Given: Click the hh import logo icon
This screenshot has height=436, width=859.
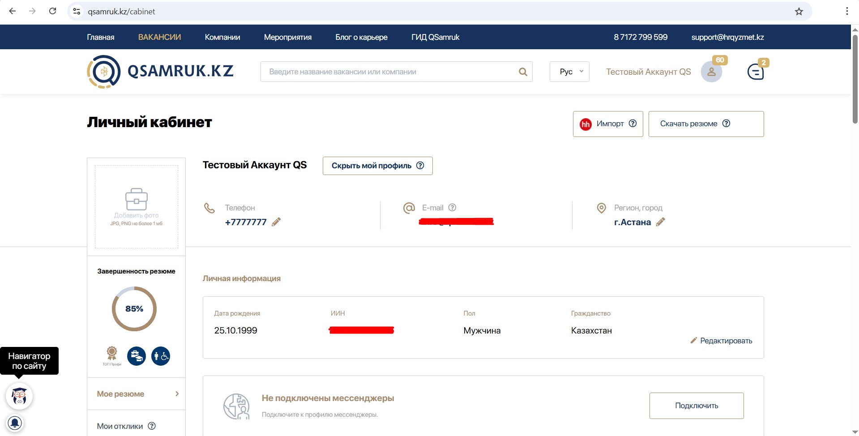Looking at the screenshot, I should coord(585,124).
